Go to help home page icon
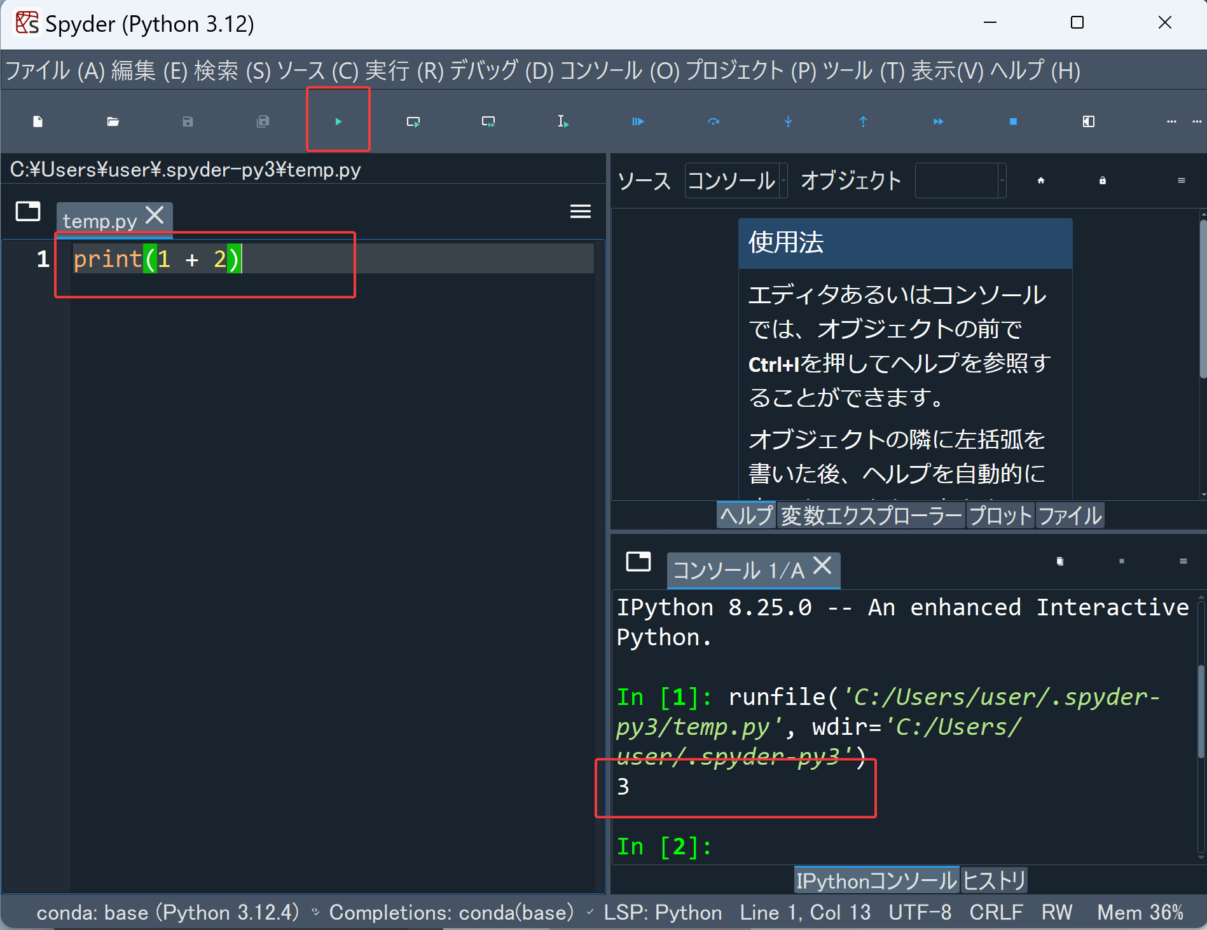The width and height of the screenshot is (1207, 930). tap(1041, 181)
